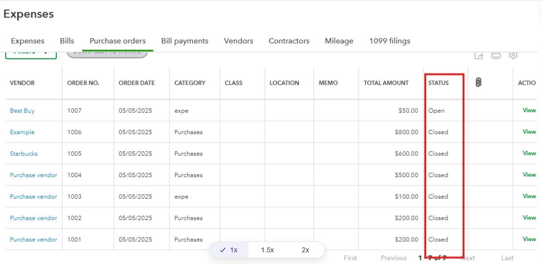The height and width of the screenshot is (264, 542).
Task: Click the export list icon
Action: [479, 56]
